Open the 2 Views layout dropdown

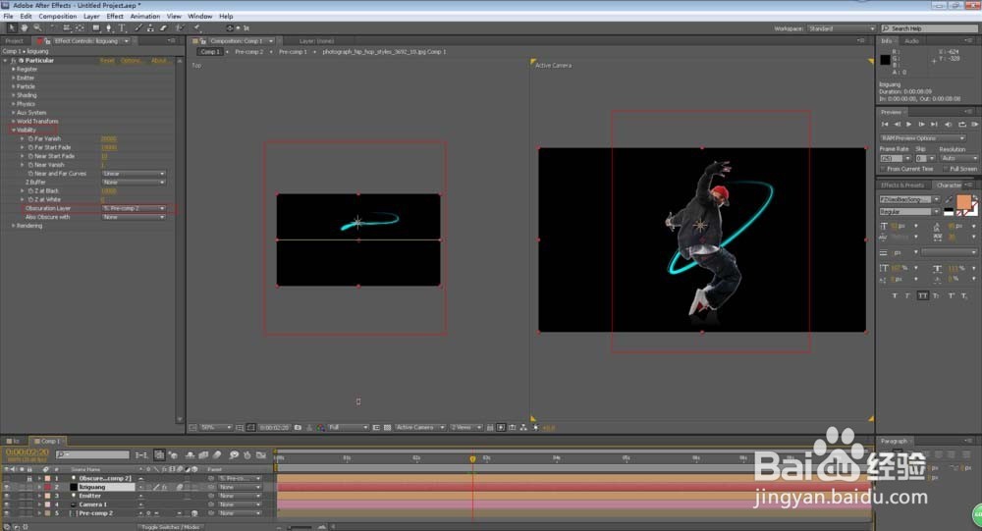465,428
